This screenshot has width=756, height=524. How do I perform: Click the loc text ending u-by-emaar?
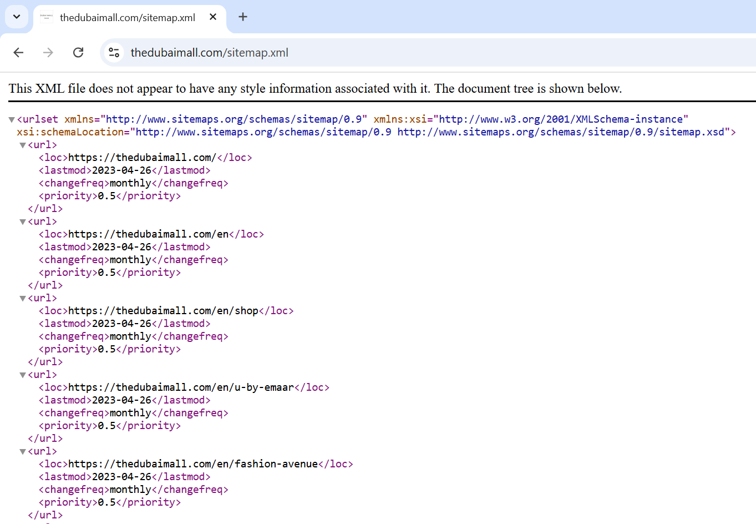181,387
